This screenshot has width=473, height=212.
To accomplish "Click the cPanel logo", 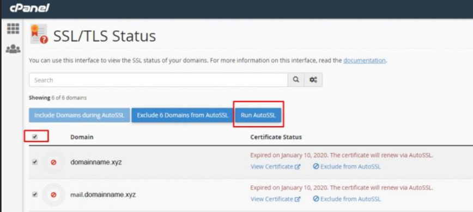I will click(x=29, y=8).
